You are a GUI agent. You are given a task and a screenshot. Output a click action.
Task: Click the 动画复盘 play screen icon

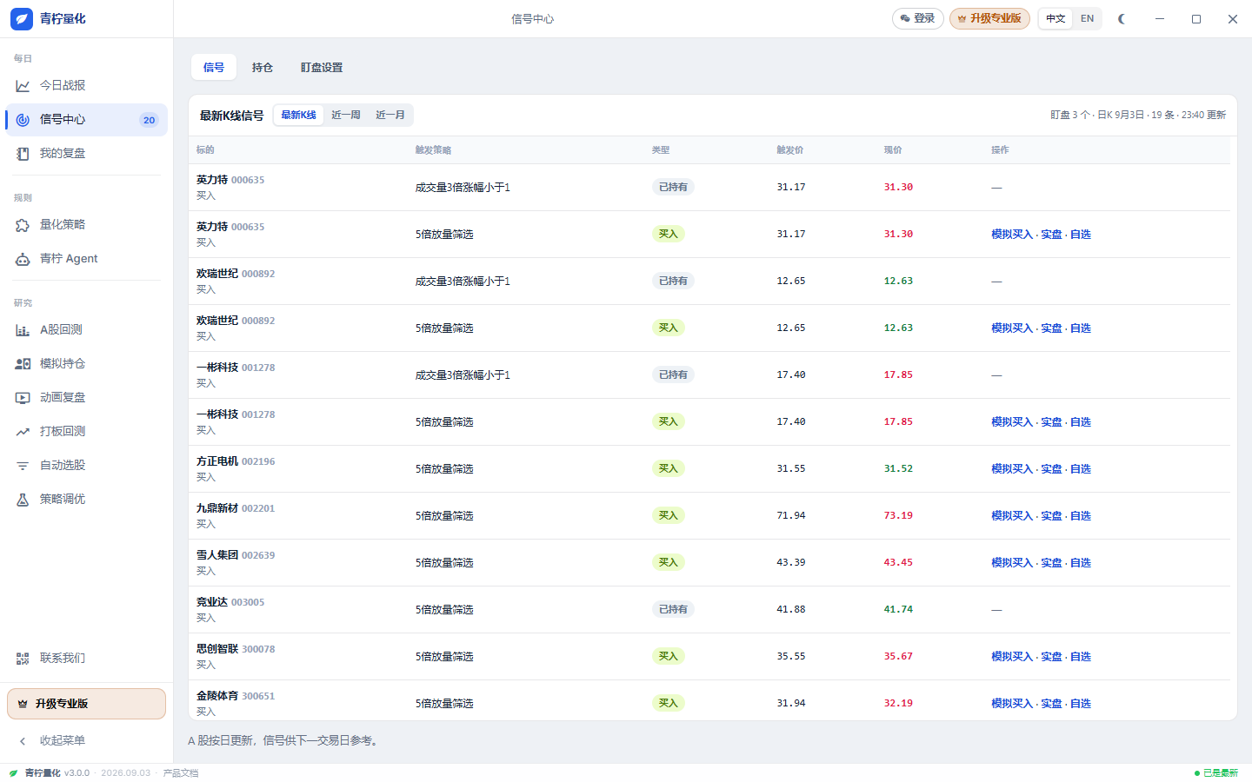23,398
